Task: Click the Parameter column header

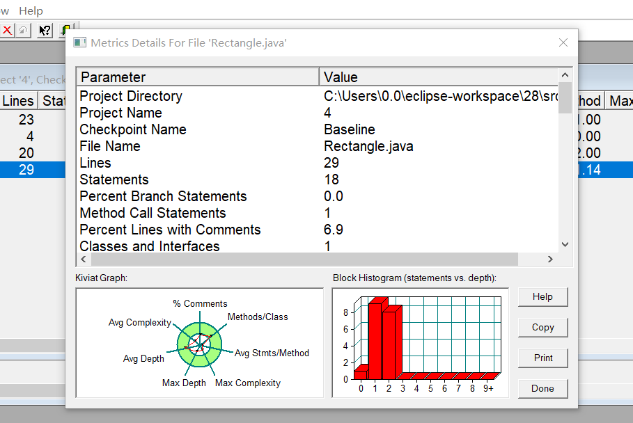Action: [x=198, y=77]
